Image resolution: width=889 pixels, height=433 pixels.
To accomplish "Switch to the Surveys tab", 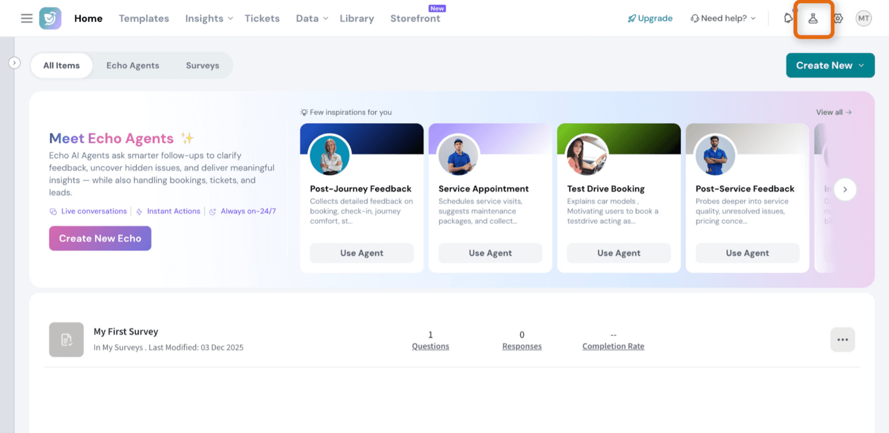I will (202, 66).
